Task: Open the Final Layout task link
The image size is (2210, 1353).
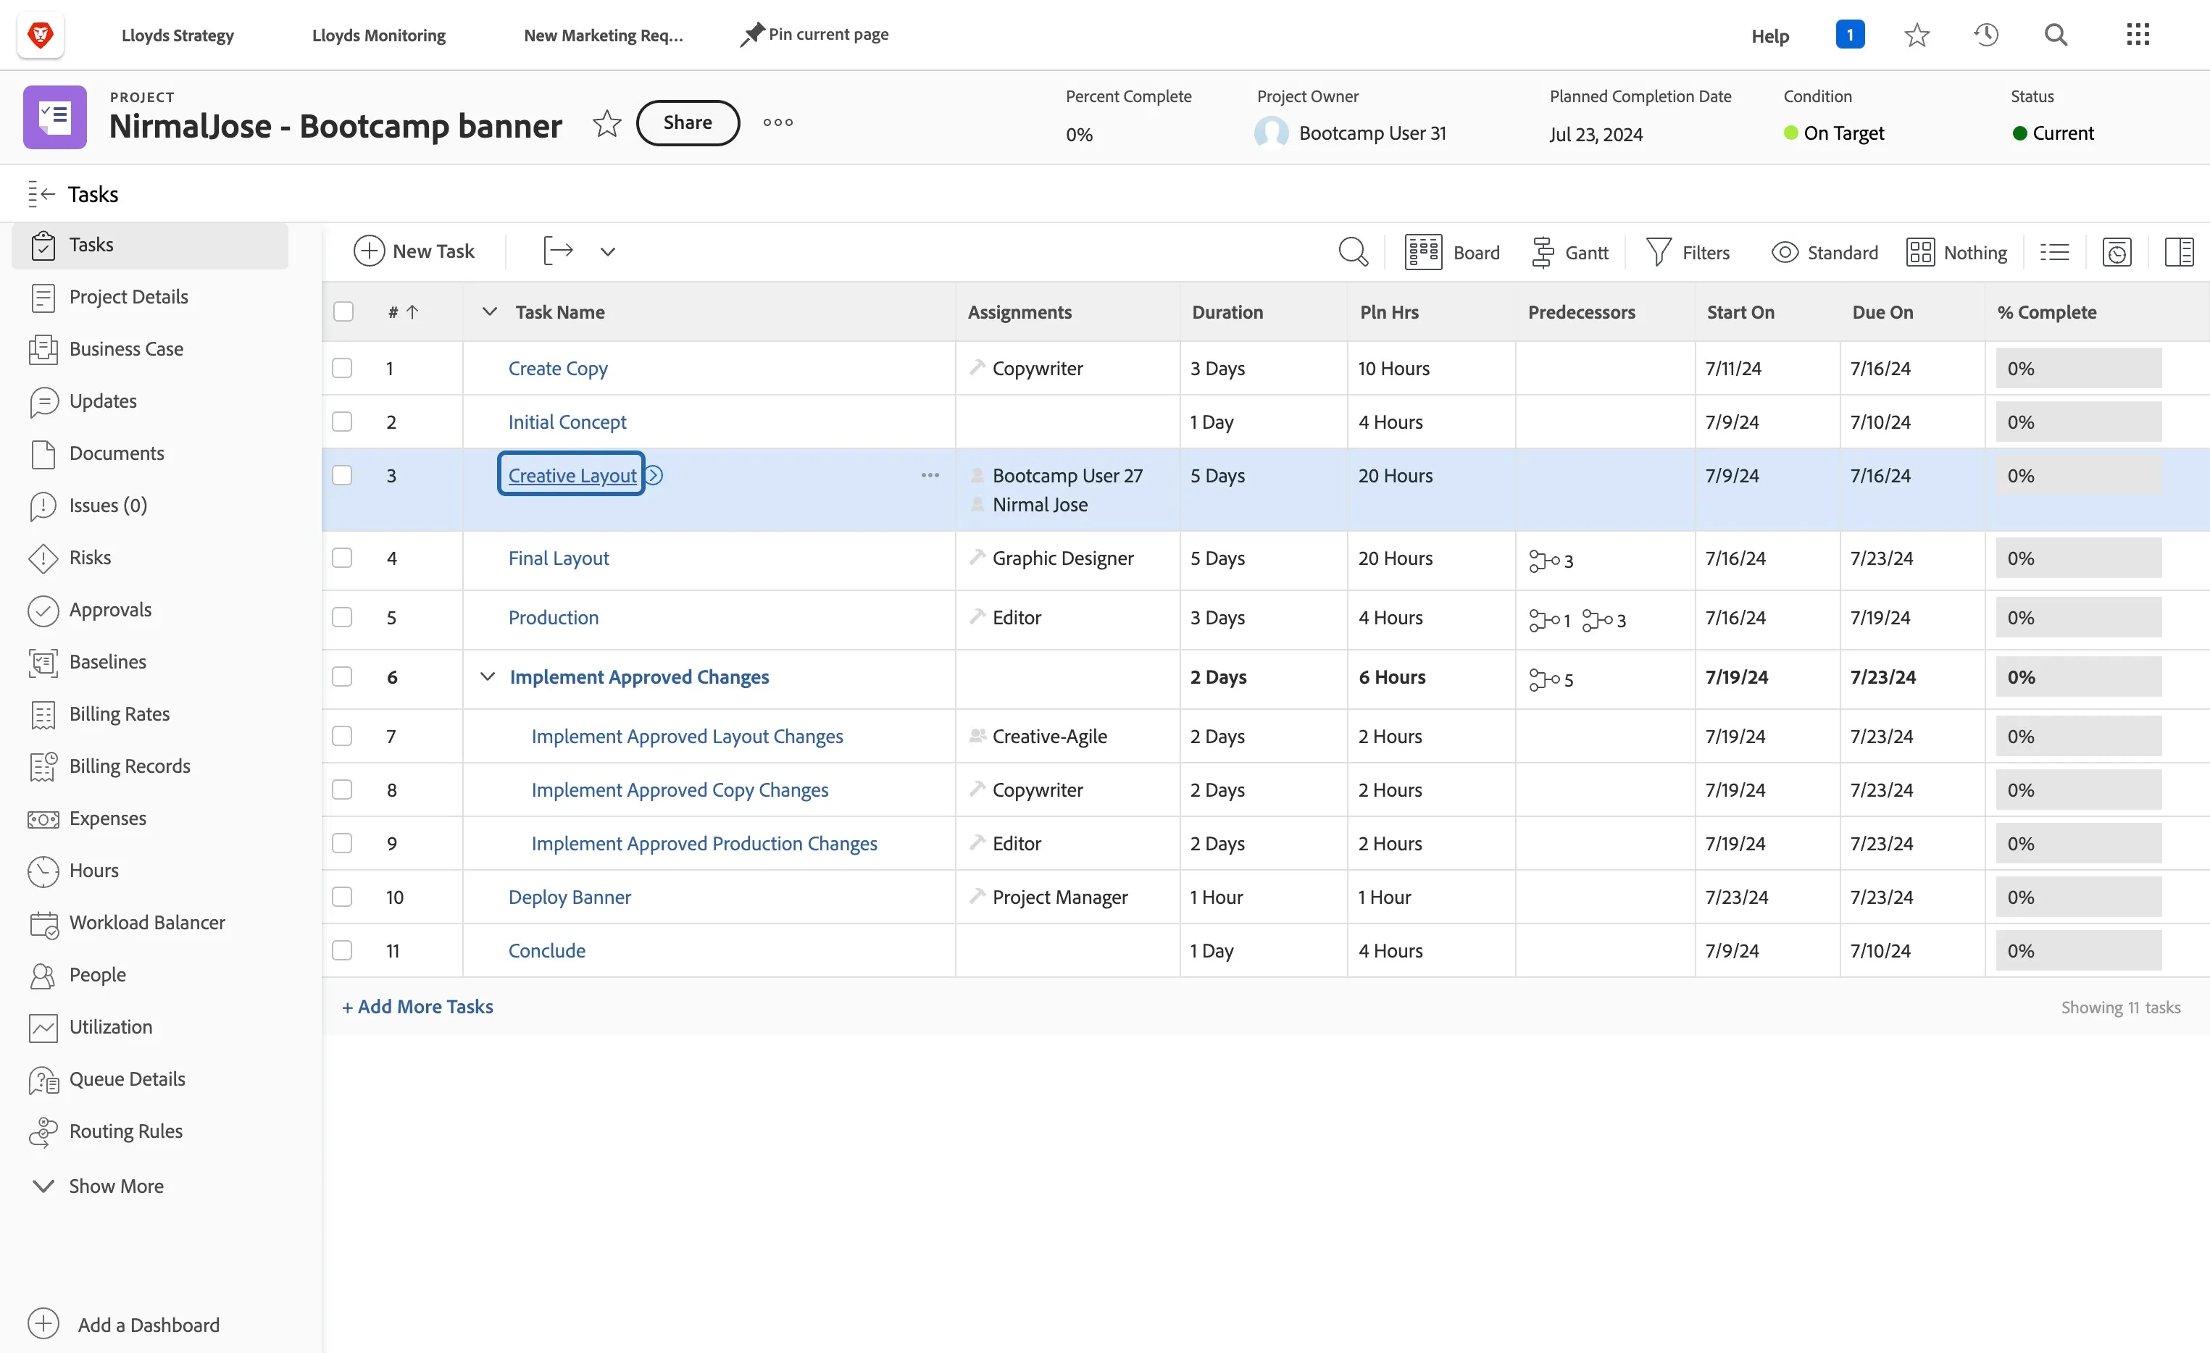Action: coord(558,558)
